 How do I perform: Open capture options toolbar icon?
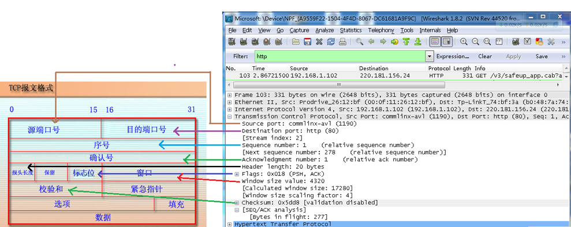tap(244, 41)
